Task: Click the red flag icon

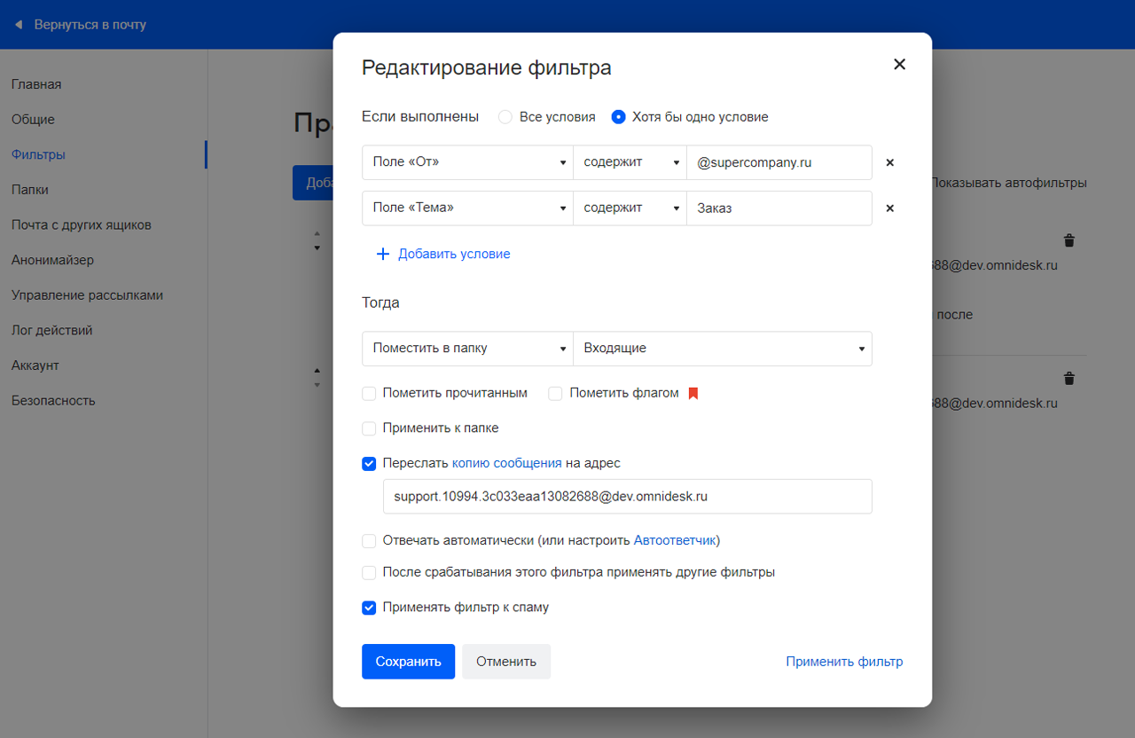Action: pyautogui.click(x=693, y=393)
